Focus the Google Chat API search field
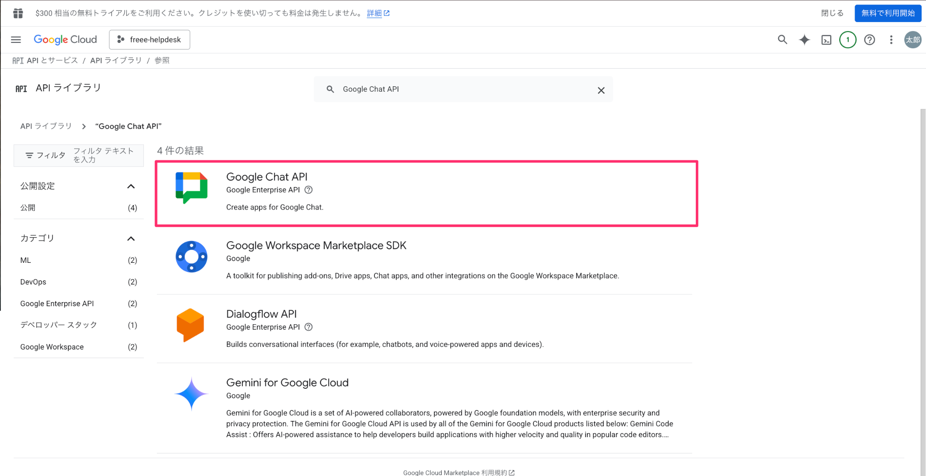 (463, 89)
